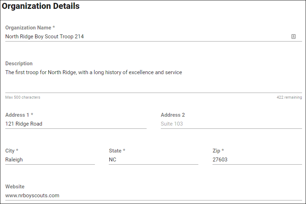Click the "City *" label

pos(12,151)
